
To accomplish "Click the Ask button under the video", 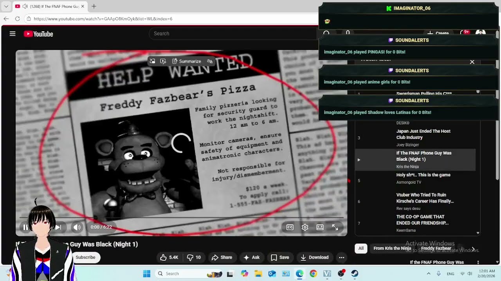I will coord(251,257).
